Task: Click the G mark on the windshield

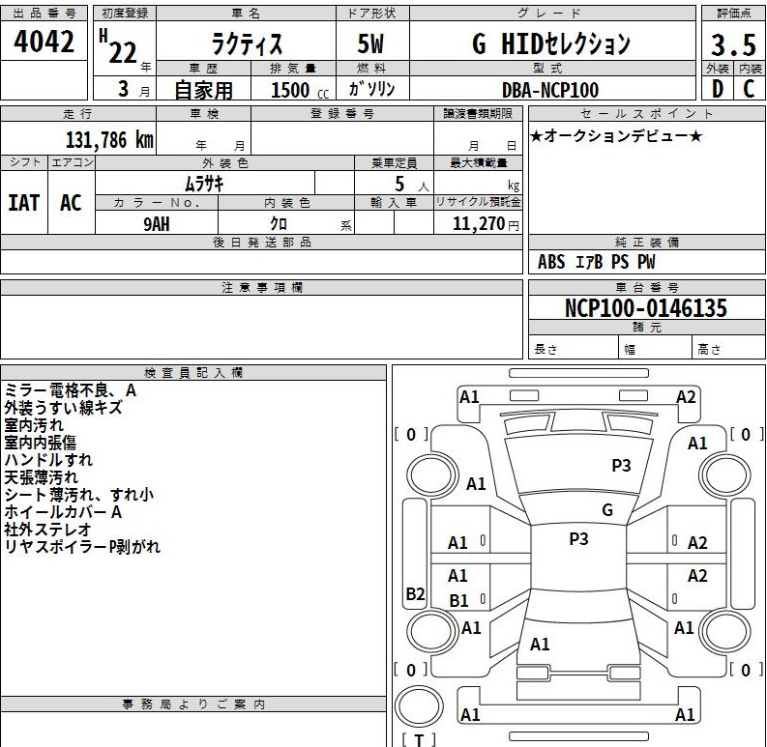Action: (607, 510)
